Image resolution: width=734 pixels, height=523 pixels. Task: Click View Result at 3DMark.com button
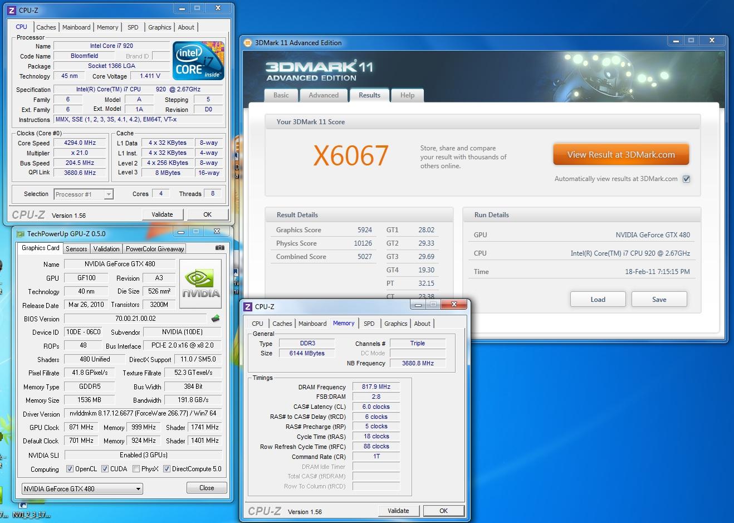[x=621, y=154]
